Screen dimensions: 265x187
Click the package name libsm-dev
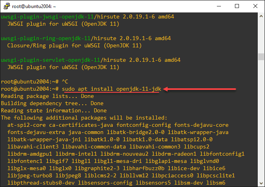coord(188,183)
